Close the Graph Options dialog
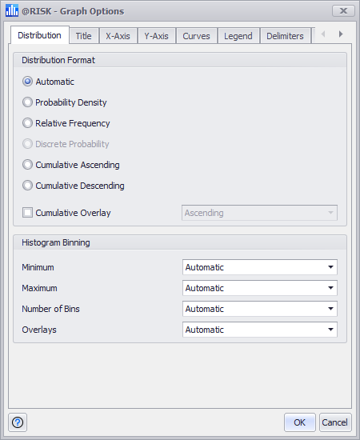 pyautogui.click(x=343, y=11)
